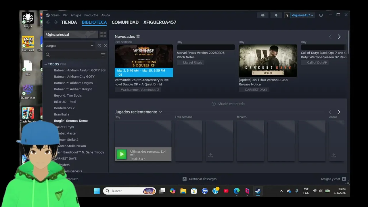Select the BIBLIOTECA tab
The width and height of the screenshot is (368, 207).
[x=94, y=22]
